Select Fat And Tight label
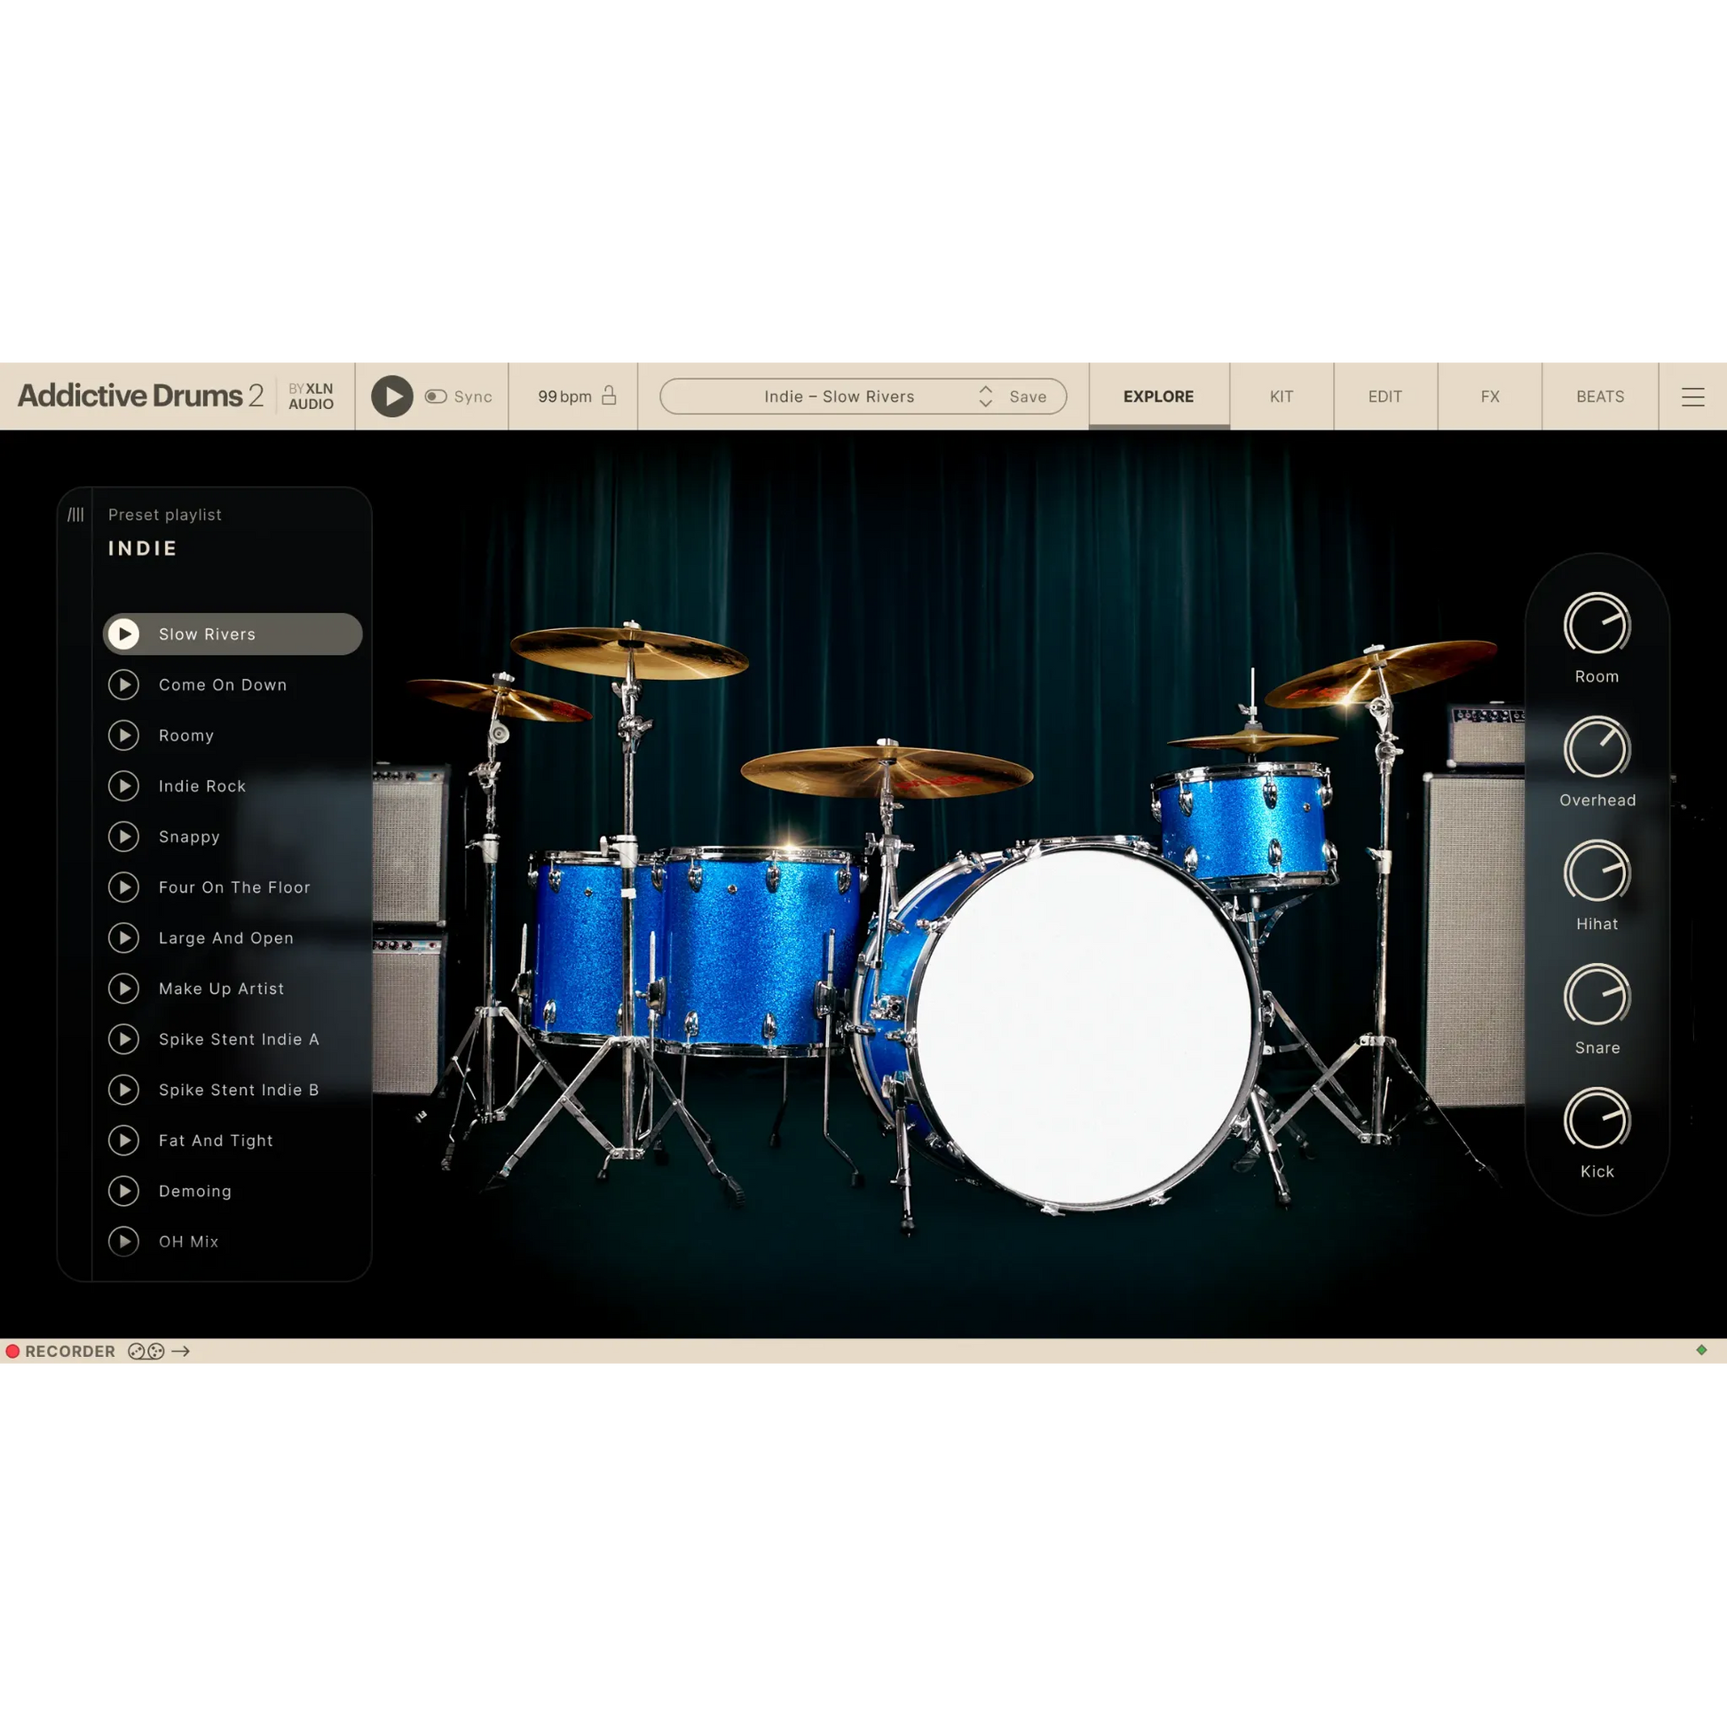This screenshot has height=1727, width=1727. [x=216, y=1141]
